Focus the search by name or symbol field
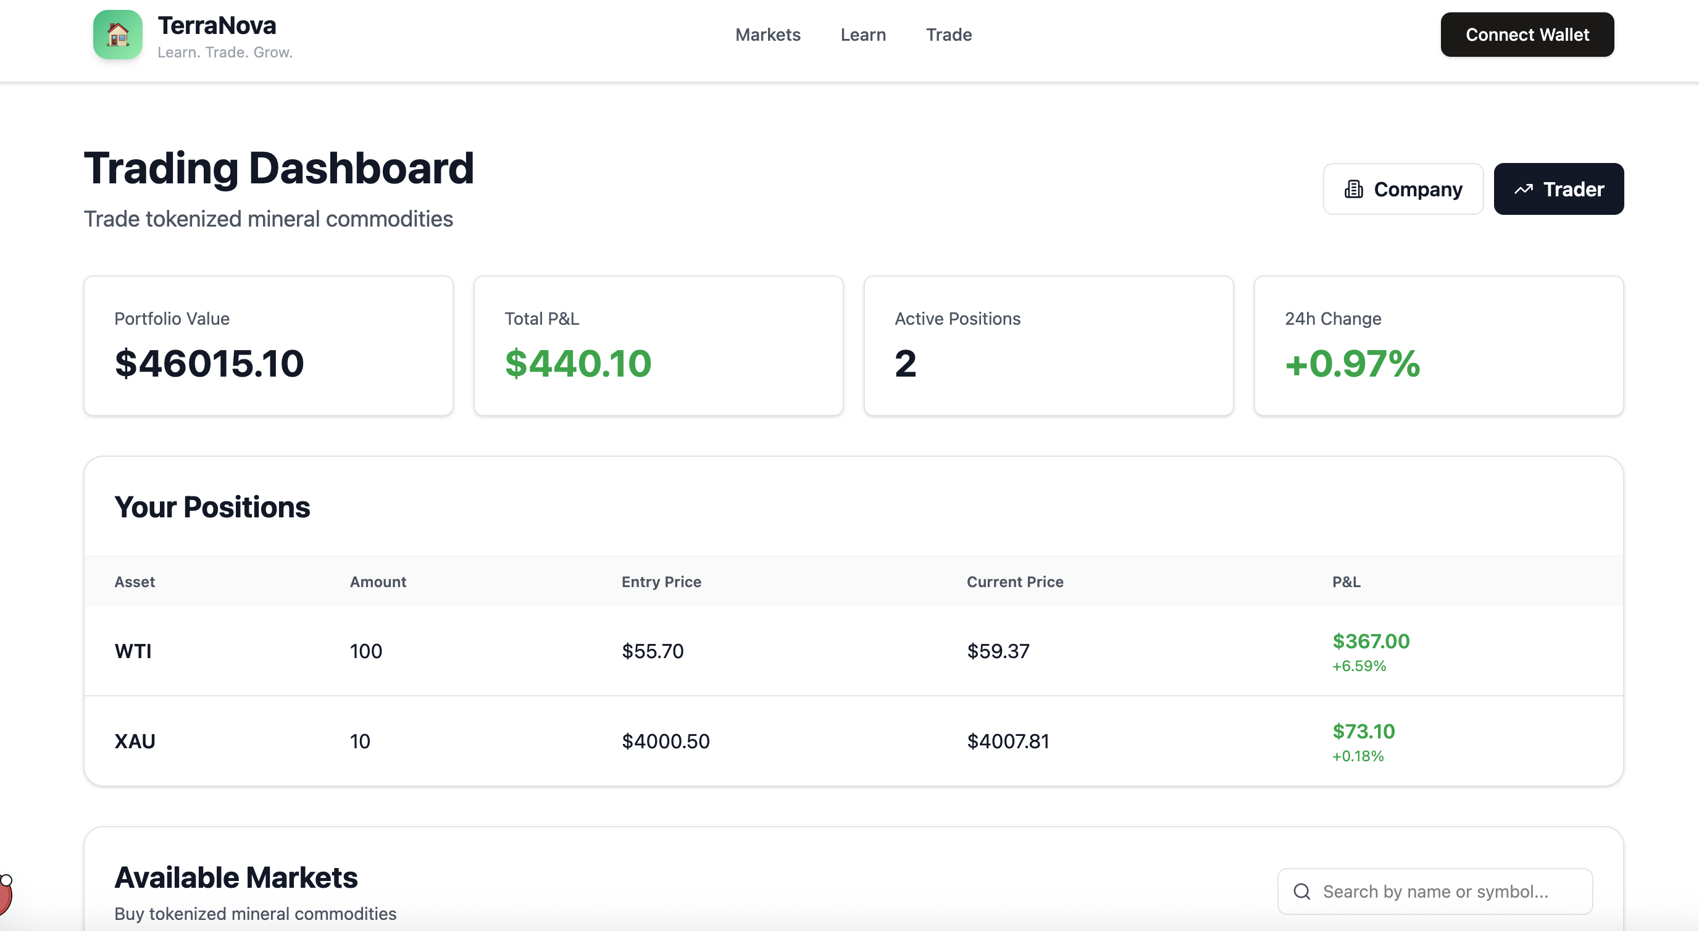This screenshot has height=931, width=1699. point(1445,891)
